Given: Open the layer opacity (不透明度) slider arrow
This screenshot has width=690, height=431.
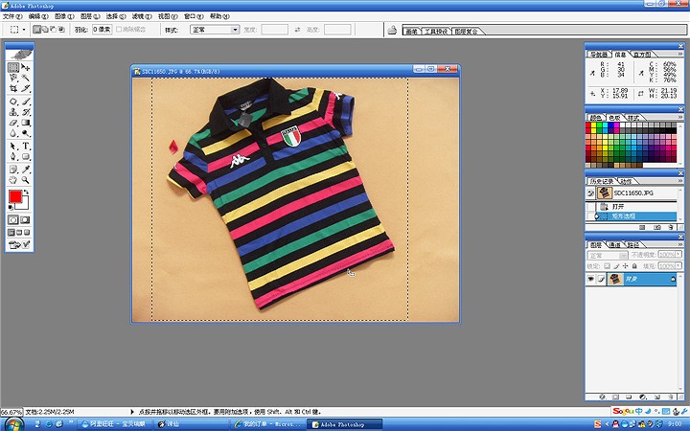Looking at the screenshot, I should tap(679, 255).
